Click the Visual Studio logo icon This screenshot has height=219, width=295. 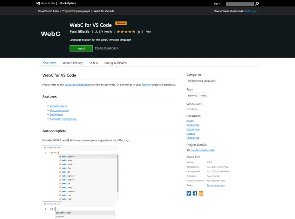tap(38, 3)
